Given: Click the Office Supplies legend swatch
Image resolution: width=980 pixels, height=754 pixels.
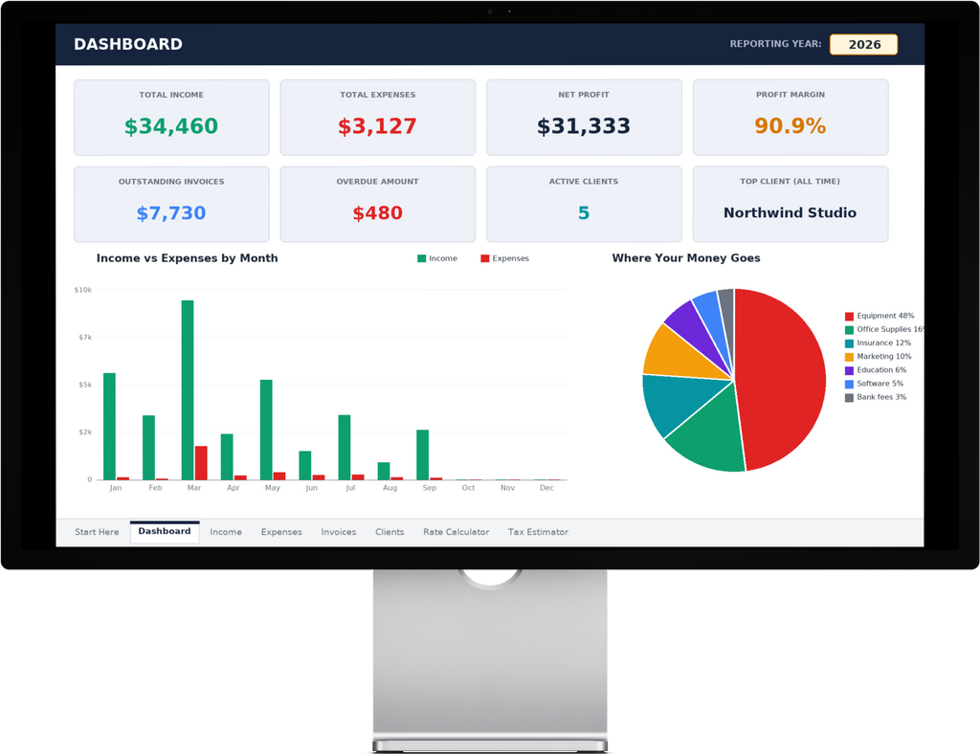Looking at the screenshot, I should click(849, 330).
